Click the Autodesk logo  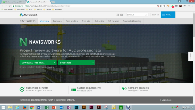tap(29, 15)
